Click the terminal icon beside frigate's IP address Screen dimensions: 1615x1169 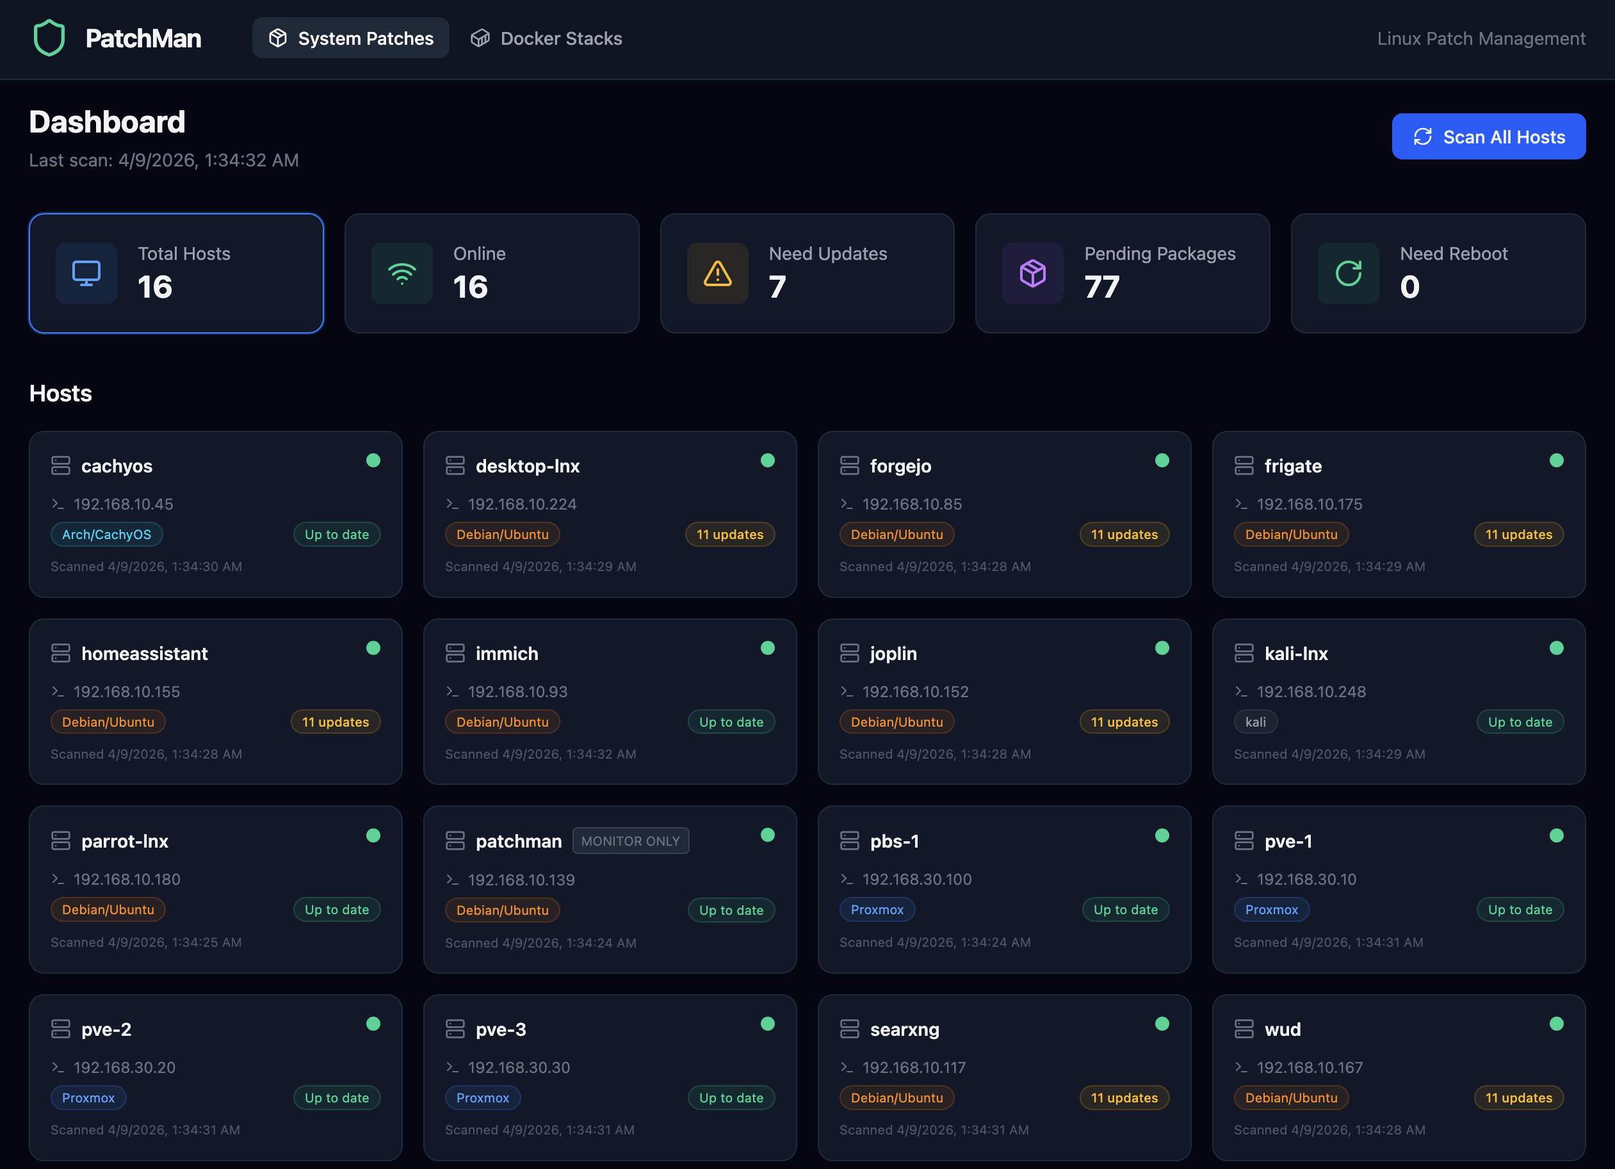[1241, 504]
